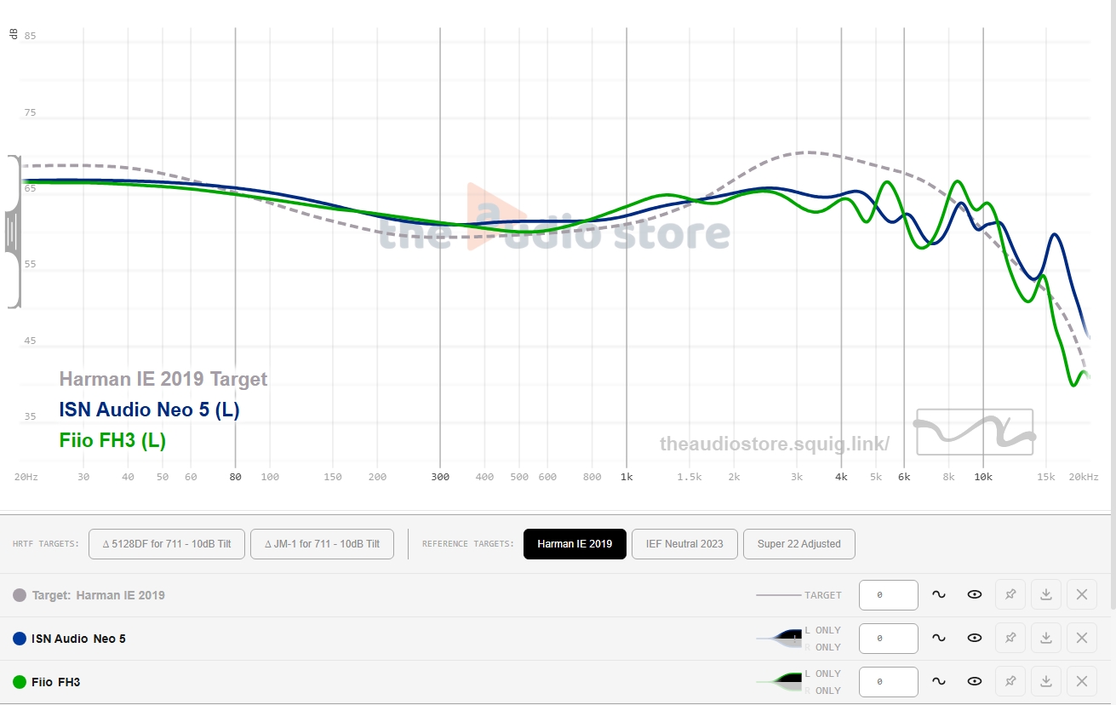Viewport: 1116px width, 705px height.
Task: Click Fiio FH3 channel key curve
Action: pyautogui.click(x=780, y=681)
